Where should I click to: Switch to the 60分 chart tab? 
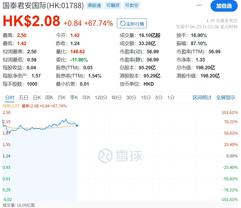click(x=117, y=98)
